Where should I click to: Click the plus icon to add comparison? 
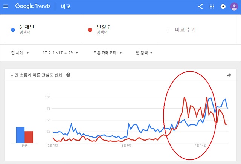point(168,29)
